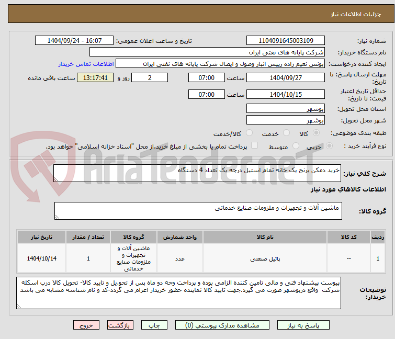Click the response deadline time 07:00 field
Viewport: 395px width, 339px height.
coord(207,77)
